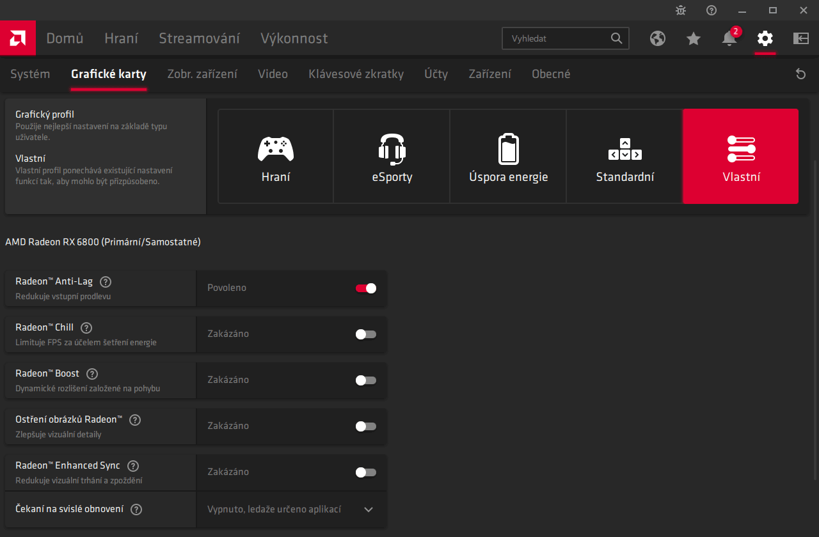Switch to Zobr. zařízení tab
The width and height of the screenshot is (819, 537).
[x=202, y=74]
